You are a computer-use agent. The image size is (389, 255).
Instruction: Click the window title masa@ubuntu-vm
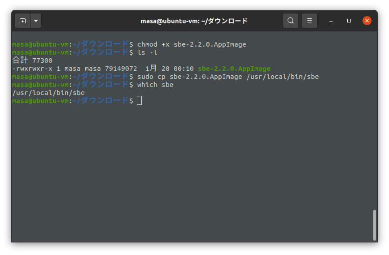tap(194, 21)
